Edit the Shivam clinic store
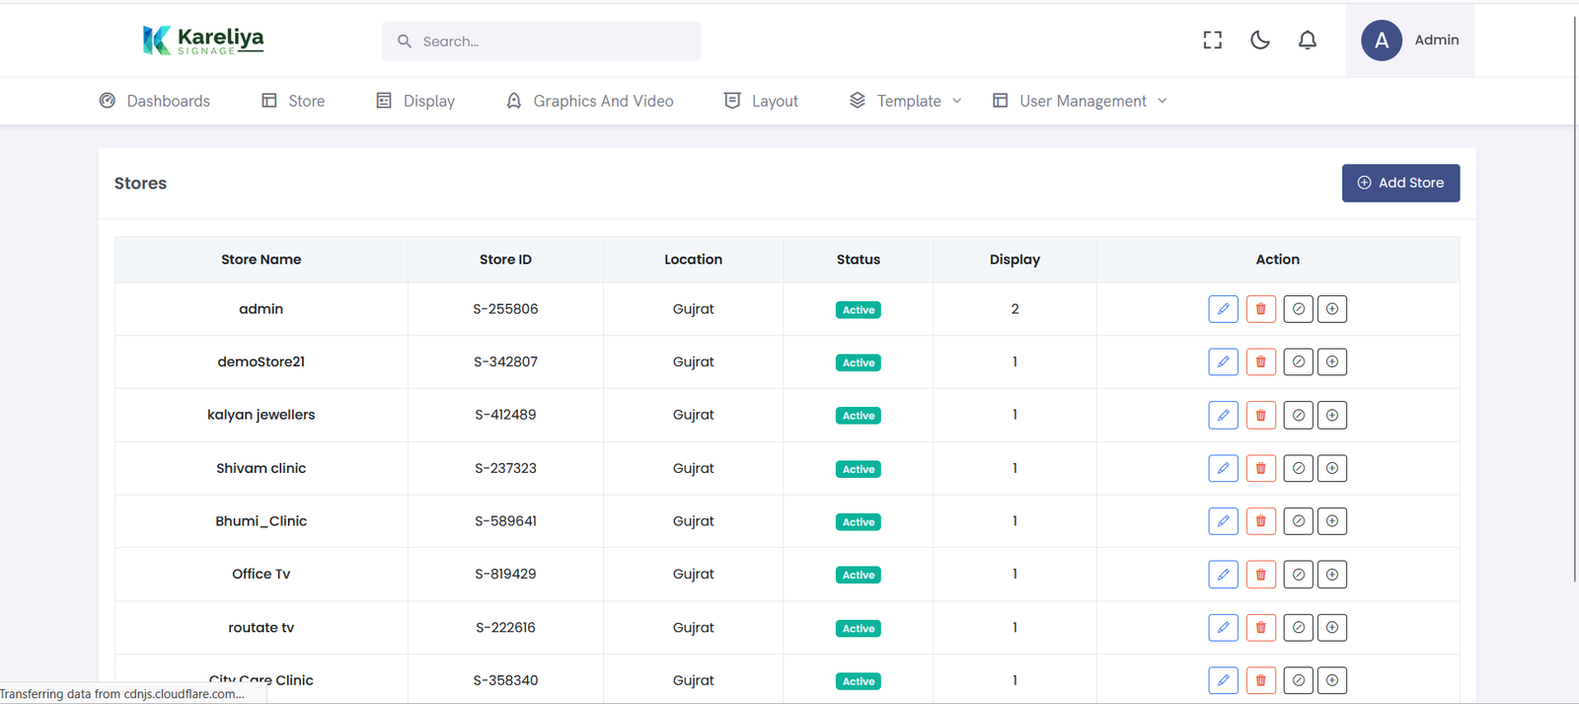The width and height of the screenshot is (1579, 704). pos(1224,468)
